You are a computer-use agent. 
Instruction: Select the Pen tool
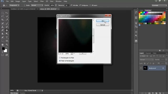coord(2,37)
